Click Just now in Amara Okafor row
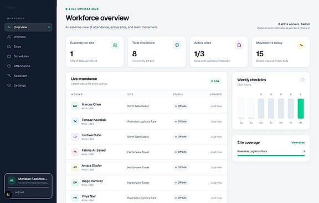The width and height of the screenshot is (319, 203). [x=216, y=167]
